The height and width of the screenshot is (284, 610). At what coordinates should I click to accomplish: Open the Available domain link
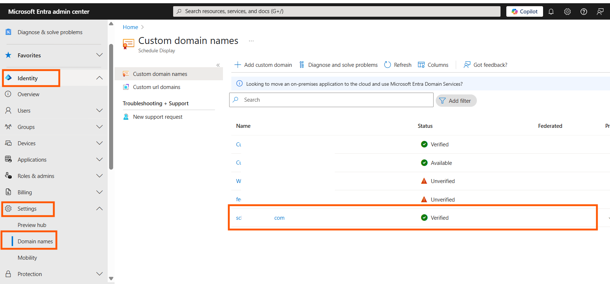coord(239,163)
